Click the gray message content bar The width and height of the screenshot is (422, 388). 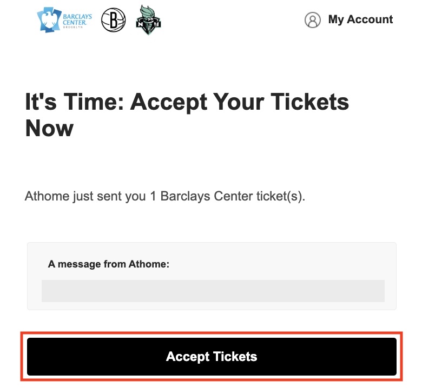point(213,291)
